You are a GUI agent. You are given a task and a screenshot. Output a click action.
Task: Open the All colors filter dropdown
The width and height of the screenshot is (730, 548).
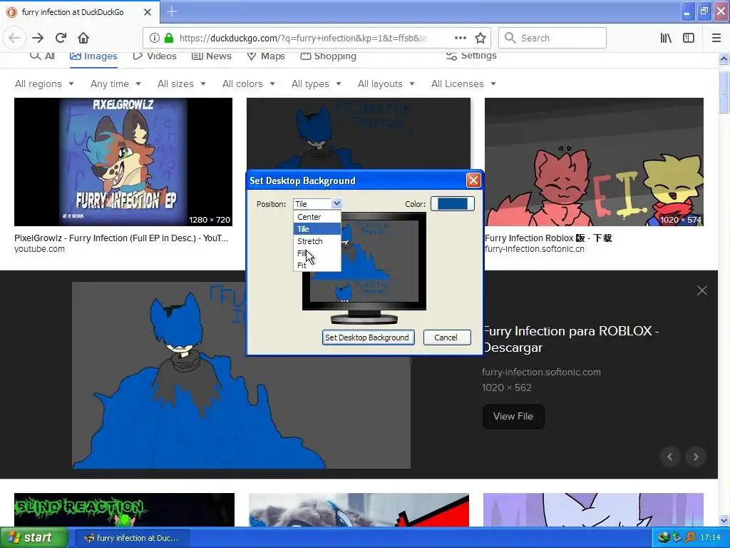pyautogui.click(x=249, y=84)
